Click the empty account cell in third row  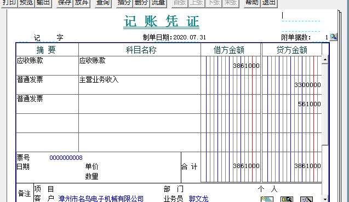140,104
